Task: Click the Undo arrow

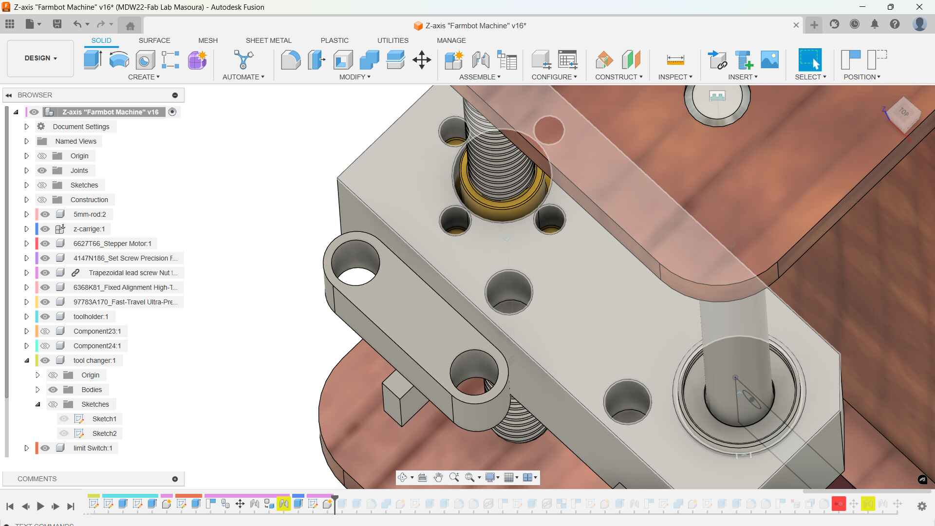Action: 77,24
